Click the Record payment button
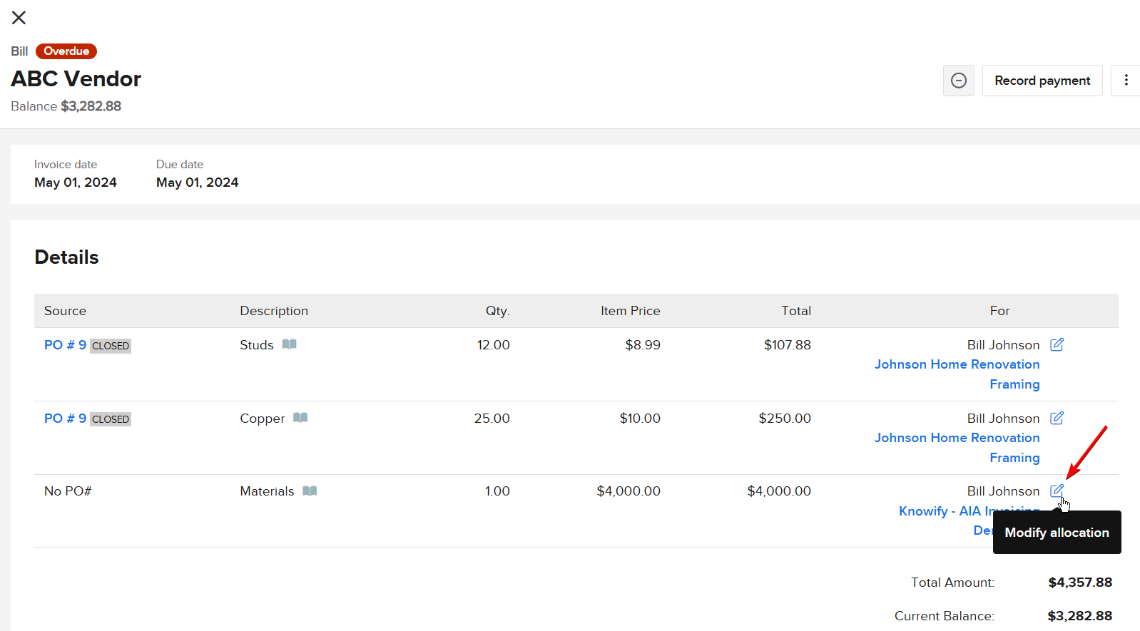The height and width of the screenshot is (631, 1140). pyautogui.click(x=1042, y=81)
